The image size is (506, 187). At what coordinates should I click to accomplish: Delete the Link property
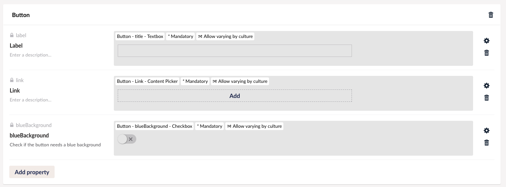pyautogui.click(x=487, y=98)
